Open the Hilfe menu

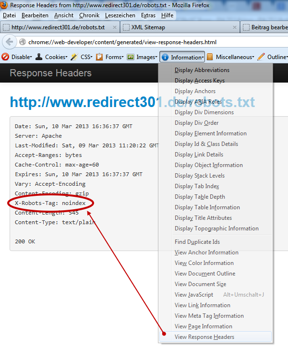click(168, 15)
